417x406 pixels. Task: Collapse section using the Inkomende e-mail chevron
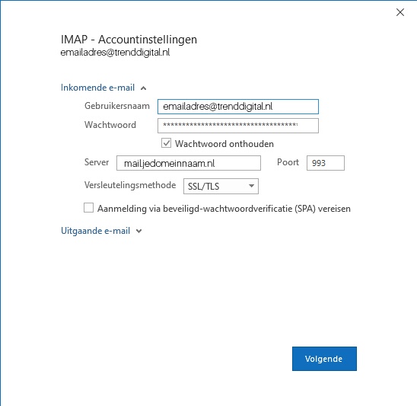(143, 88)
